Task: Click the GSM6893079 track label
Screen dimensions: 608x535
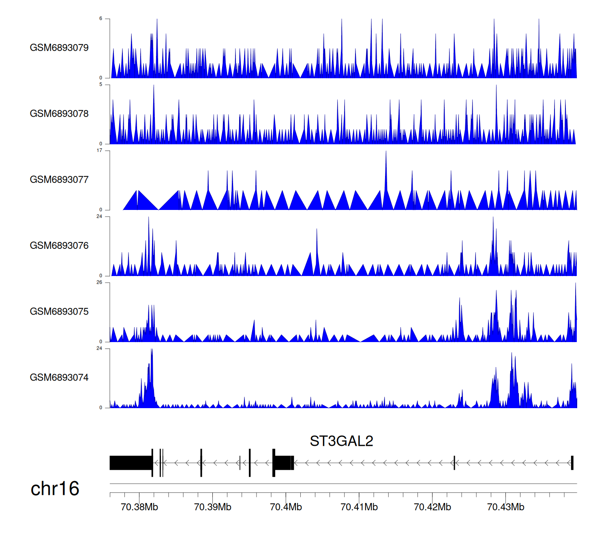Action: 59,48
